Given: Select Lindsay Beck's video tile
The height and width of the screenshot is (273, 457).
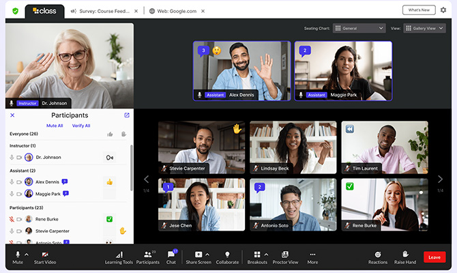Looking at the screenshot, I should tap(293, 147).
